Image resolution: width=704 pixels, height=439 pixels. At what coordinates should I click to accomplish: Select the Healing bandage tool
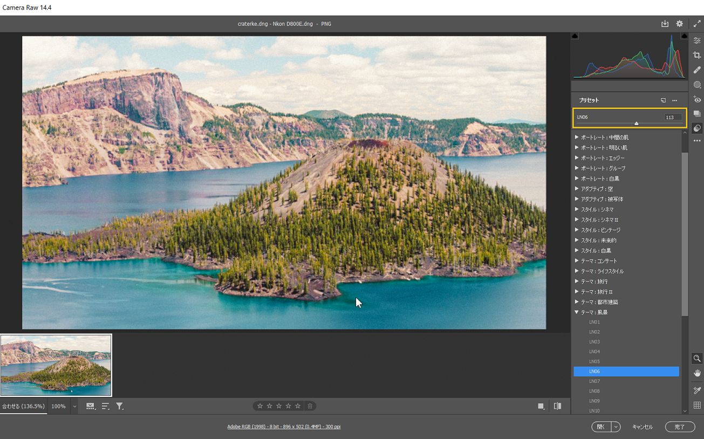tap(697, 70)
